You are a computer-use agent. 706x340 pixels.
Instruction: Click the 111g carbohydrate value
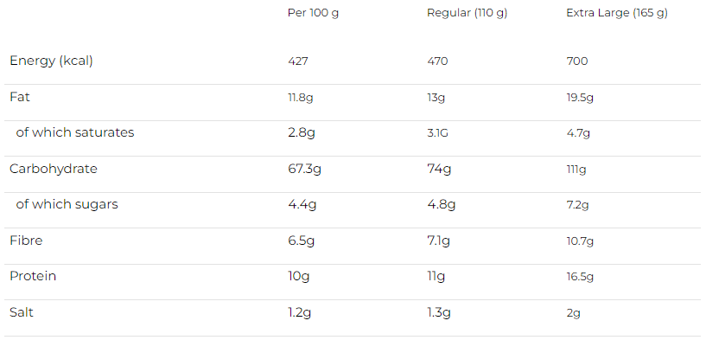click(576, 170)
